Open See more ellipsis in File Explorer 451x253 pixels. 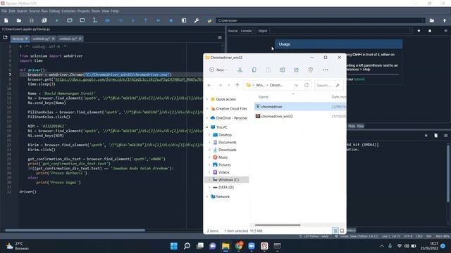[326, 70]
